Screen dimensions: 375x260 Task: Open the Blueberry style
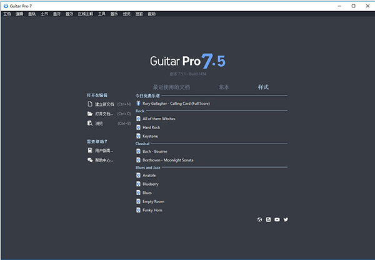(x=151, y=184)
